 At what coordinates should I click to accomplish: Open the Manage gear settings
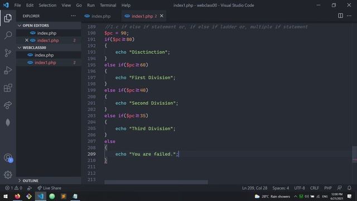pos(8,175)
